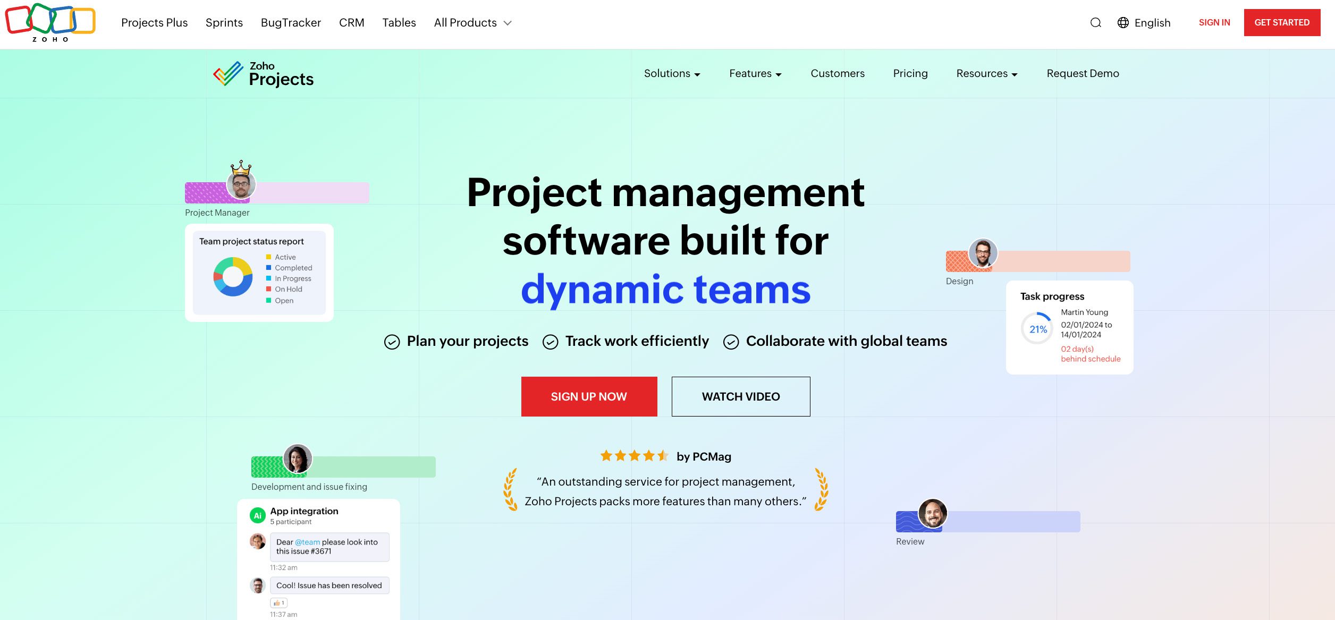Click the check icon beside Plan your projects

tap(392, 342)
